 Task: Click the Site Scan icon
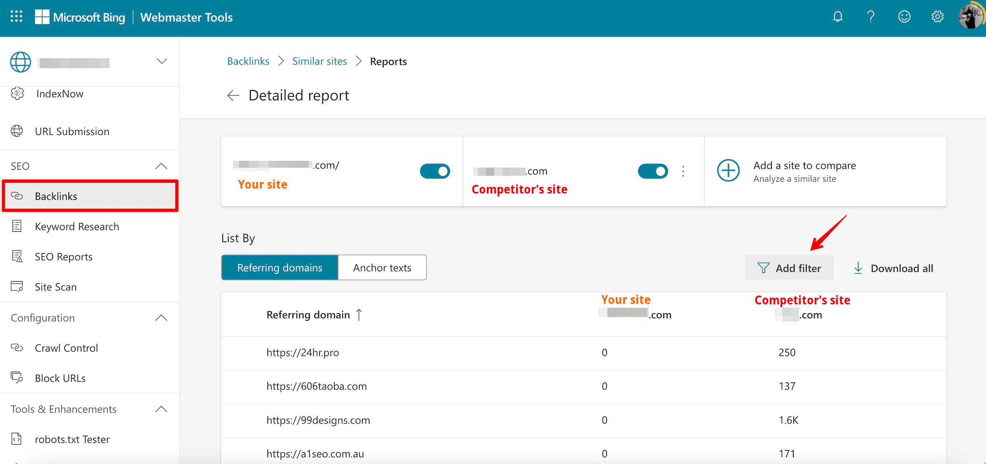coord(16,287)
